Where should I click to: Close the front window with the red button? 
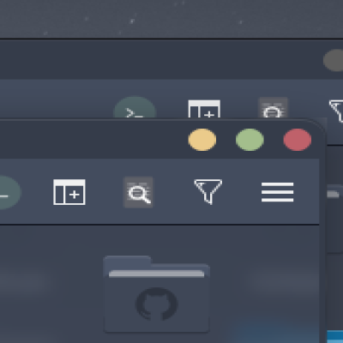(298, 140)
